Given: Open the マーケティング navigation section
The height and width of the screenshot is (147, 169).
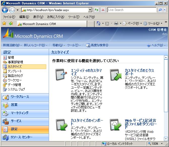Looking at the screenshot, I should point(25,113).
